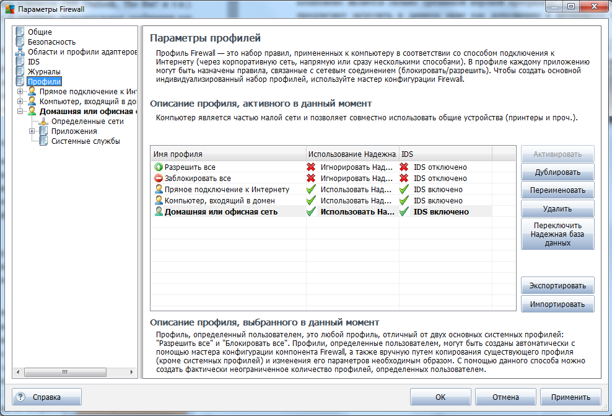Image resolution: width=612 pixels, height=416 pixels.
Task: Click red block icon of Заблокировать все row
Action: click(x=159, y=178)
